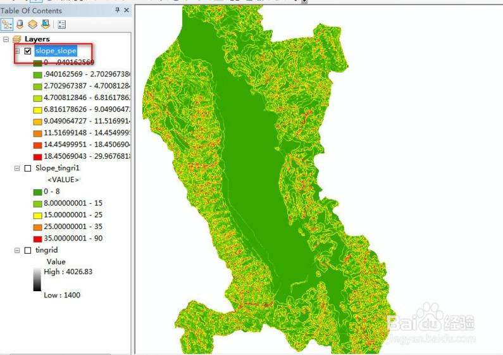Viewport: 503px width, 355px height.
Task: Click the 18.45069043 - 29.967681 class label
Action: point(87,156)
